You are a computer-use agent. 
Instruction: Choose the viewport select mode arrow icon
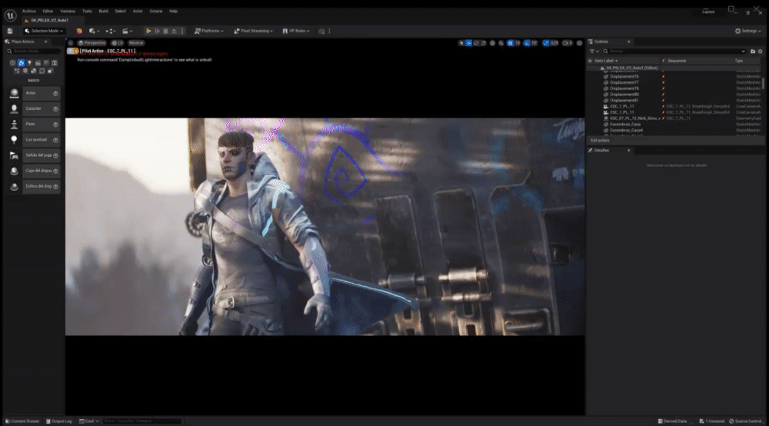pyautogui.click(x=461, y=43)
